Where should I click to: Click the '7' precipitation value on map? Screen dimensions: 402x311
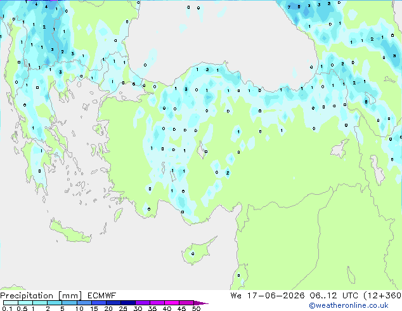(x=289, y=7)
